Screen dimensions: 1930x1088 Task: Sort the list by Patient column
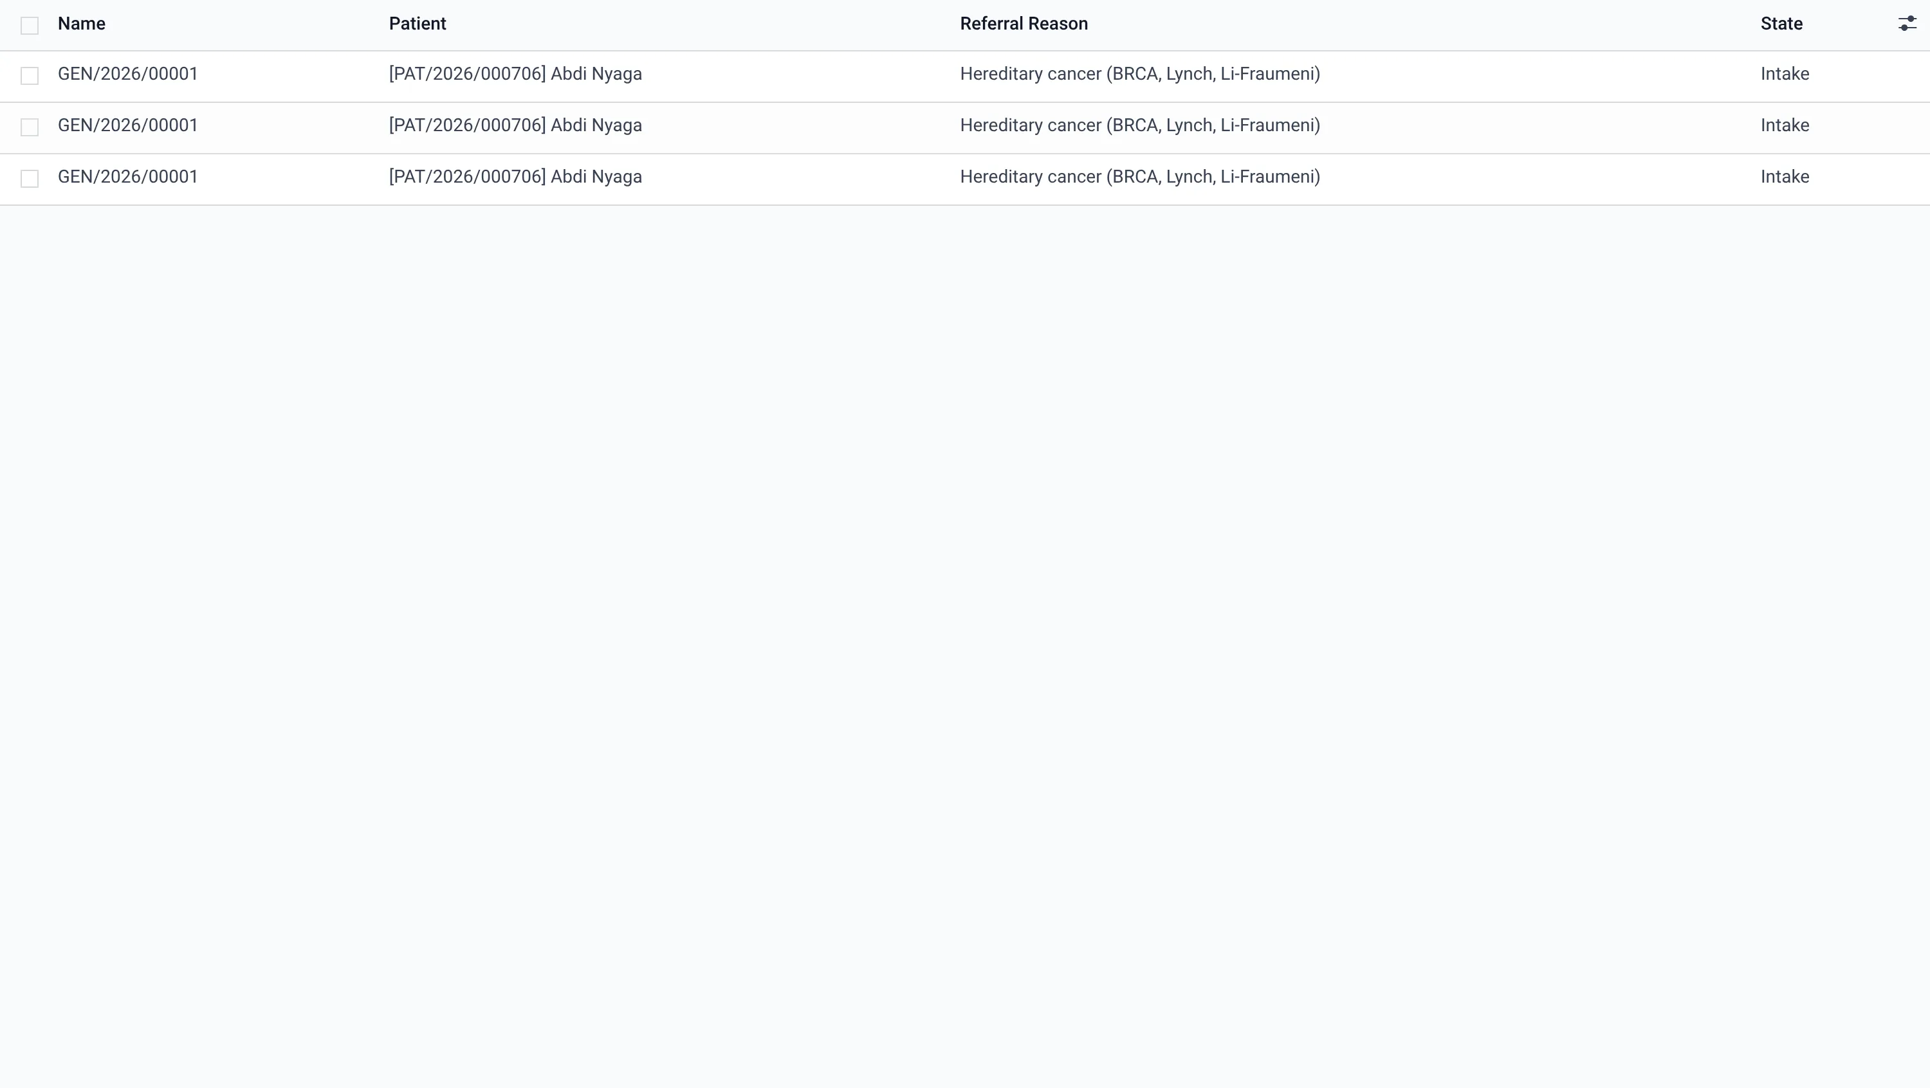tap(418, 24)
